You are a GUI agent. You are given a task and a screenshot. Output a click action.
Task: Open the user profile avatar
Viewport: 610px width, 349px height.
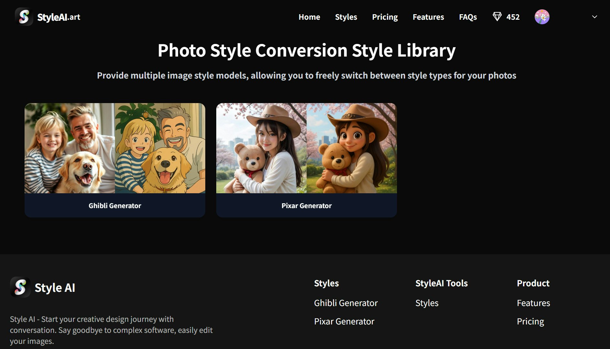click(x=542, y=17)
